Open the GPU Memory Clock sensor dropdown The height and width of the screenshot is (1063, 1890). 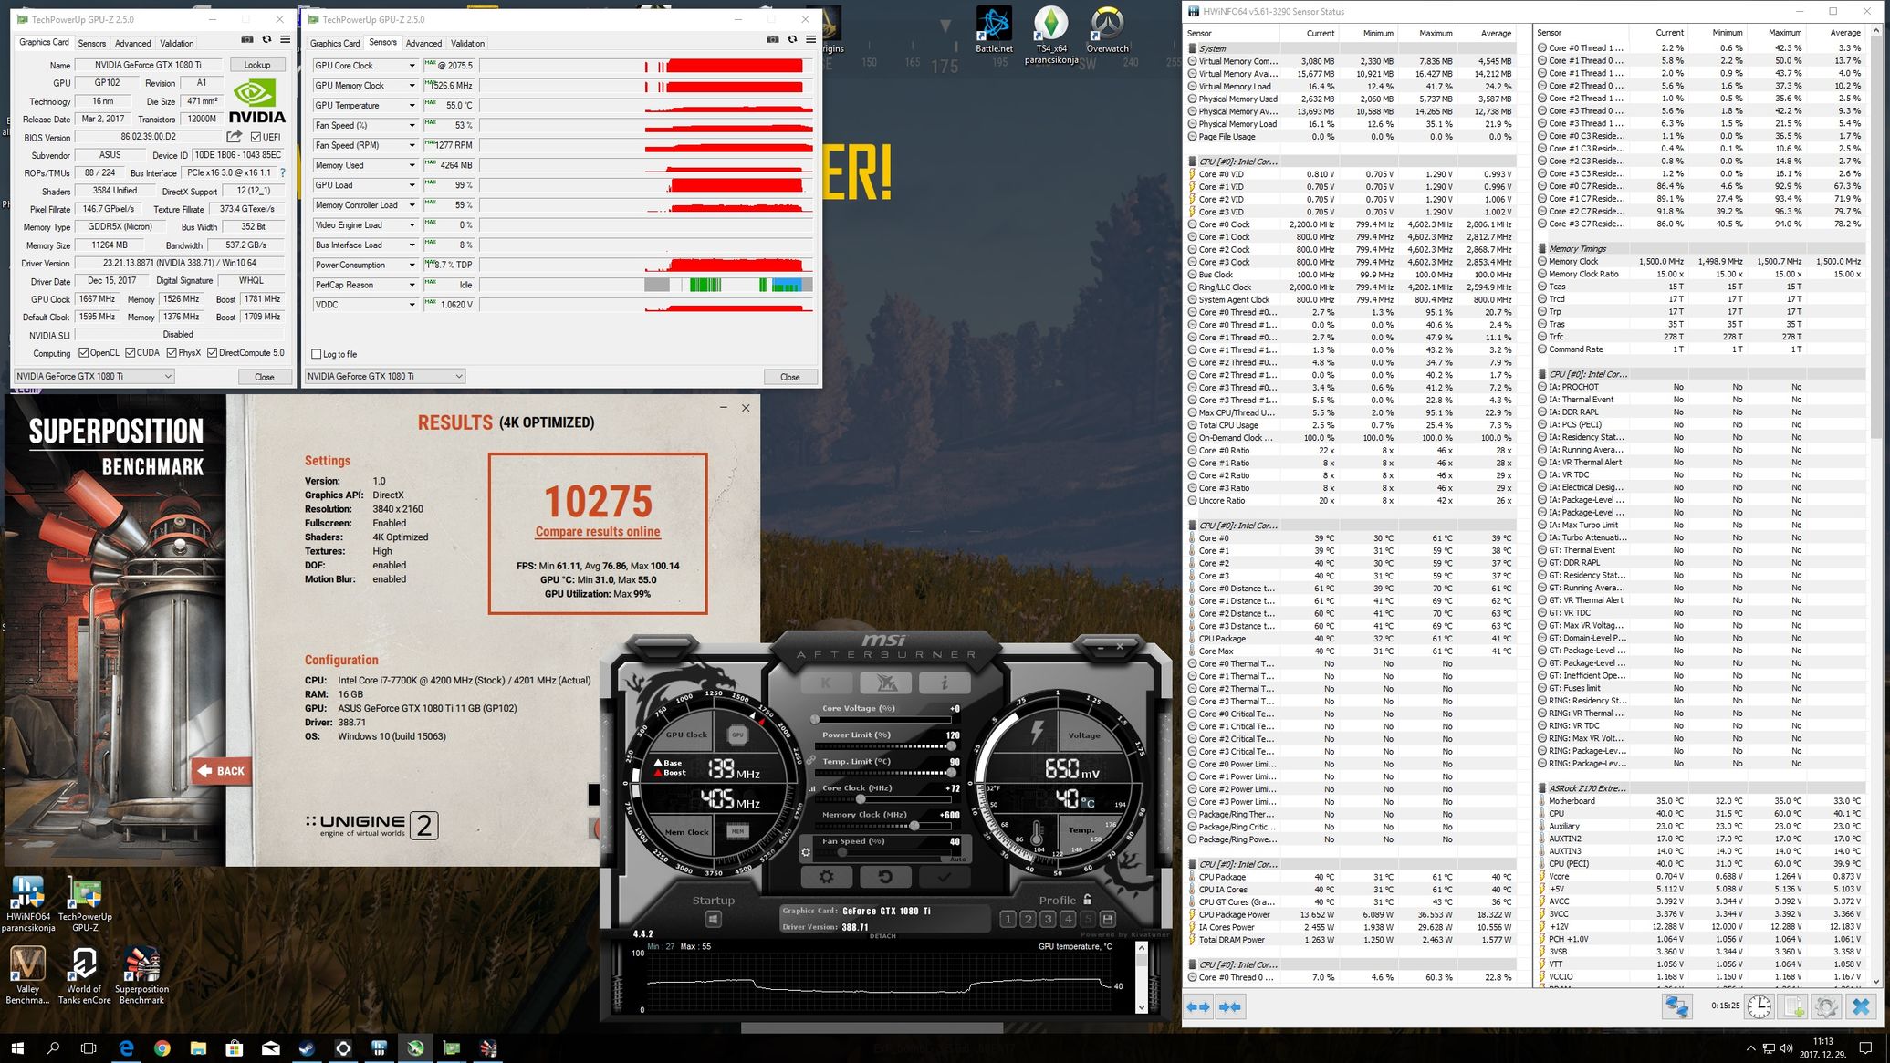[x=411, y=86]
